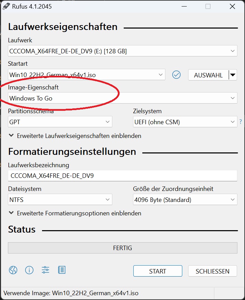Click the Formatierungseinstellungen heading

(x=72, y=151)
